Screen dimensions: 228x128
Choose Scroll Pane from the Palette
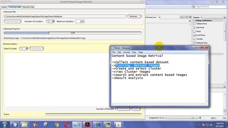coord(201,35)
